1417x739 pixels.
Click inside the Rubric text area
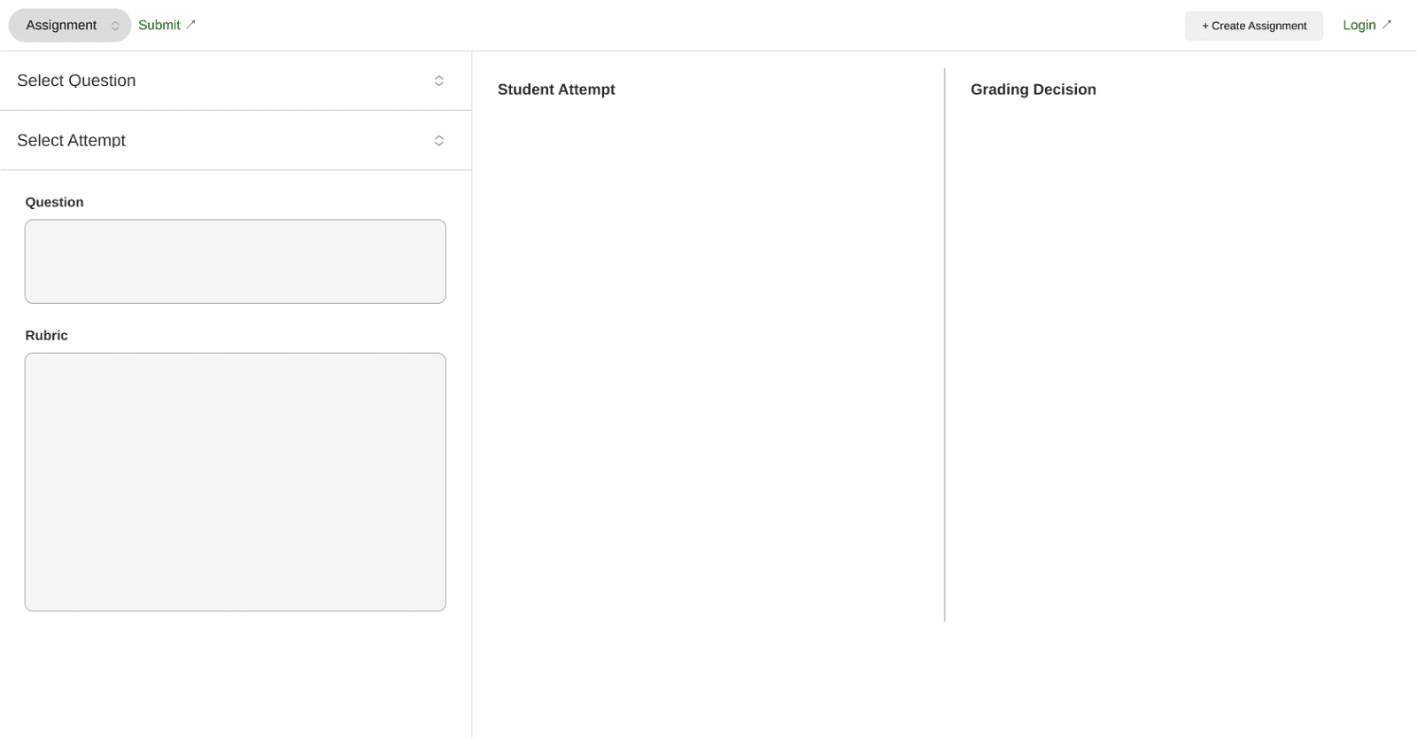[236, 482]
